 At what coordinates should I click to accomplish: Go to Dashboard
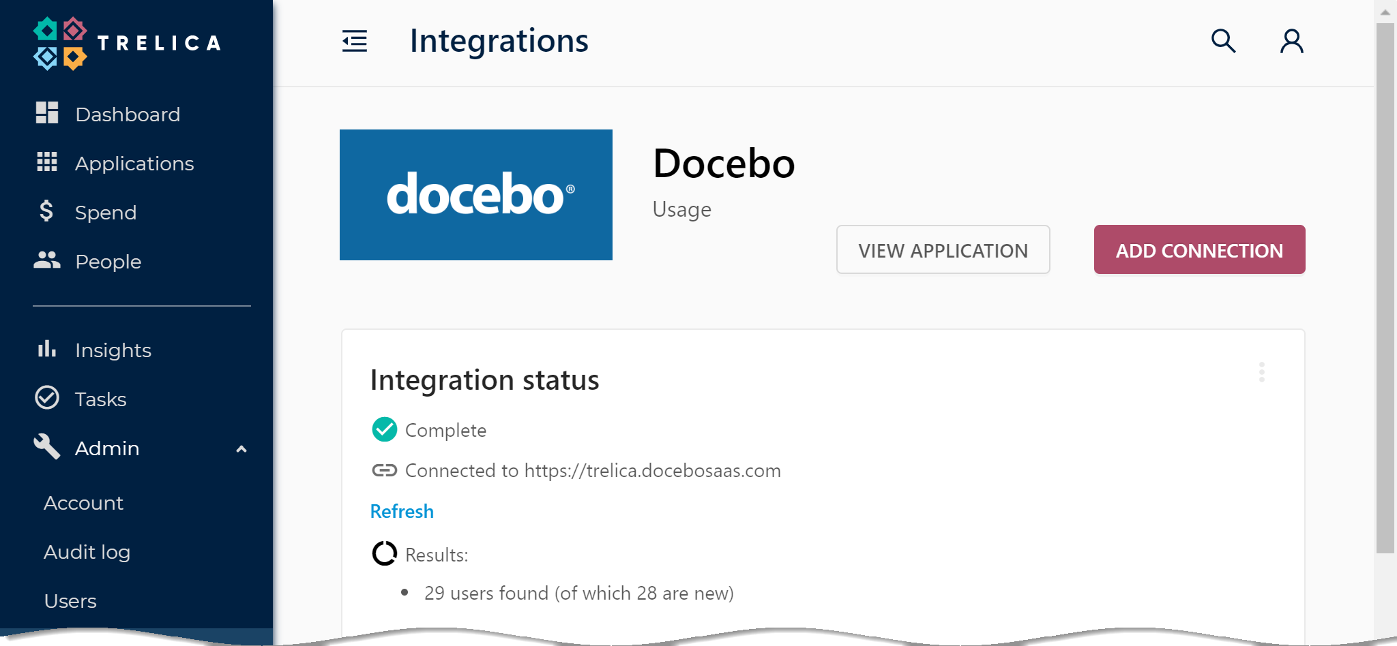128,114
